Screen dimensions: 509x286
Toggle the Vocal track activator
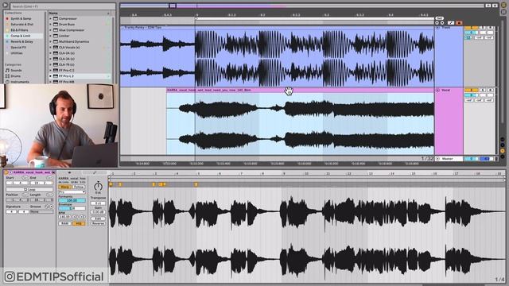472,90
